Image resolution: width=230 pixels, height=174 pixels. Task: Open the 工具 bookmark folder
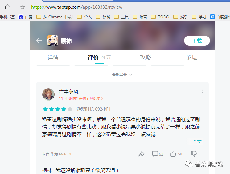click(x=121, y=17)
